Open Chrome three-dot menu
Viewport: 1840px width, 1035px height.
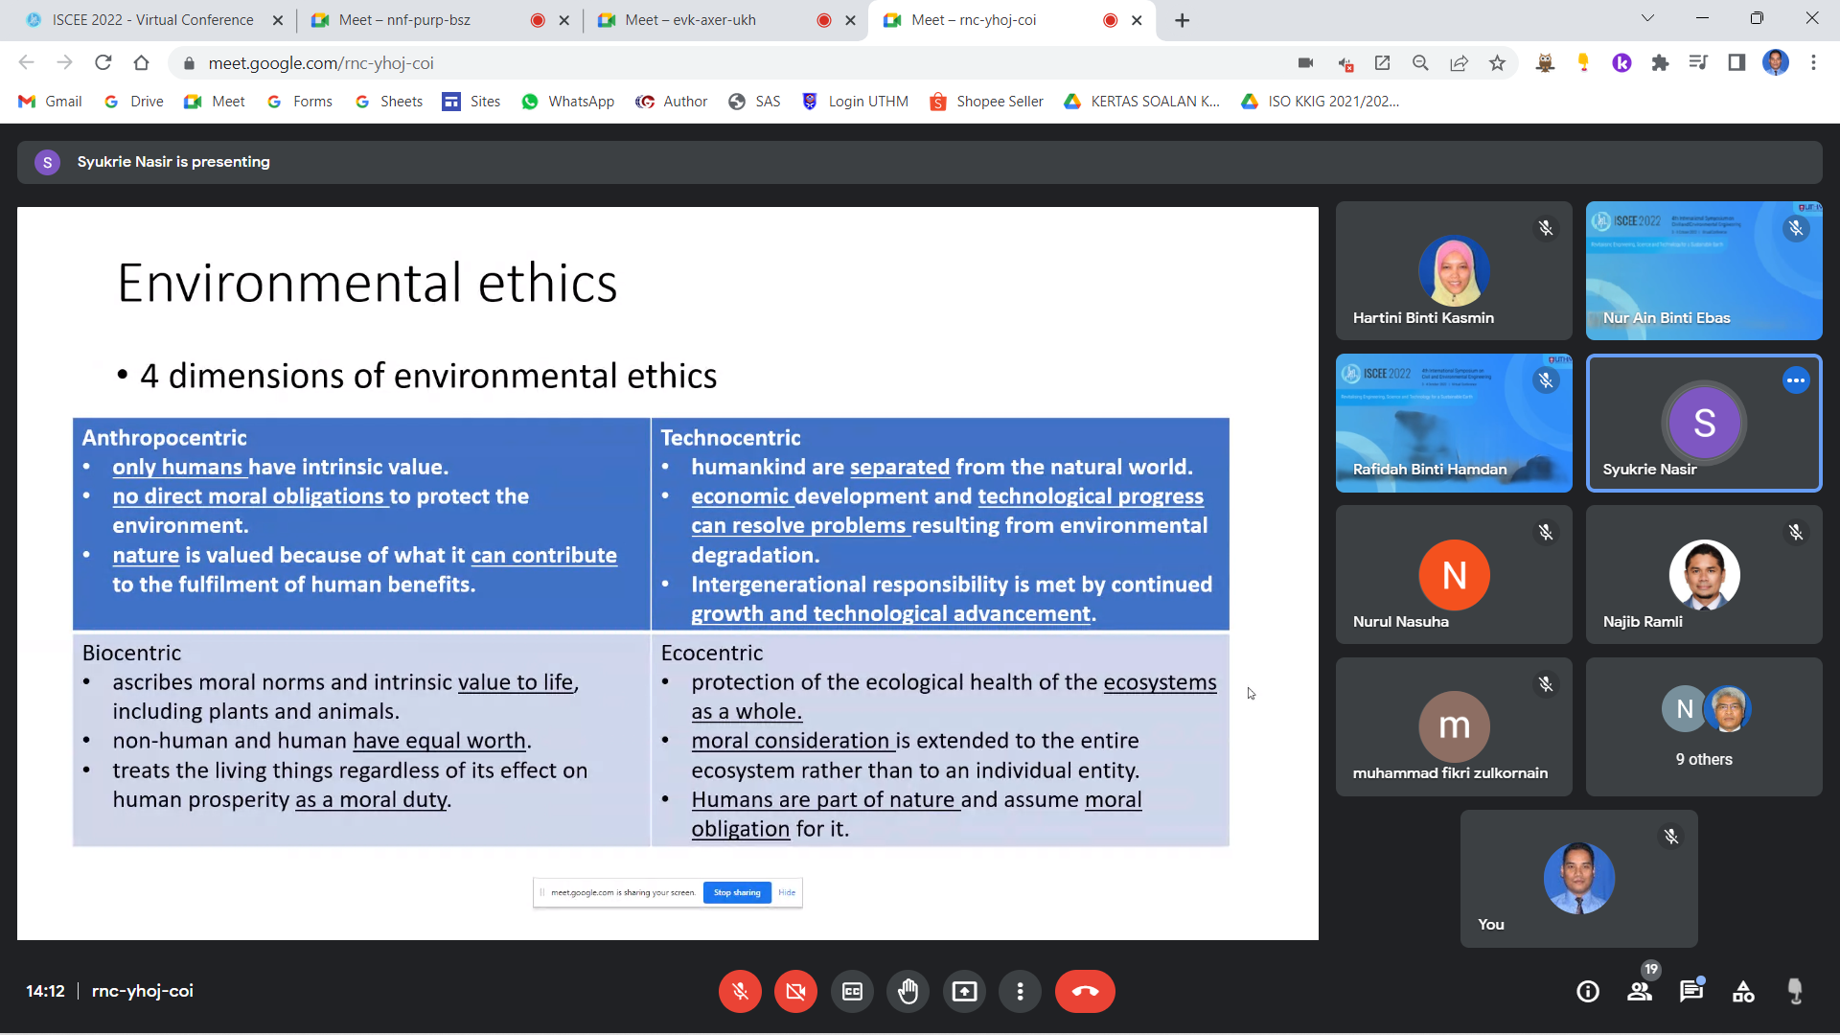pos(1813,62)
